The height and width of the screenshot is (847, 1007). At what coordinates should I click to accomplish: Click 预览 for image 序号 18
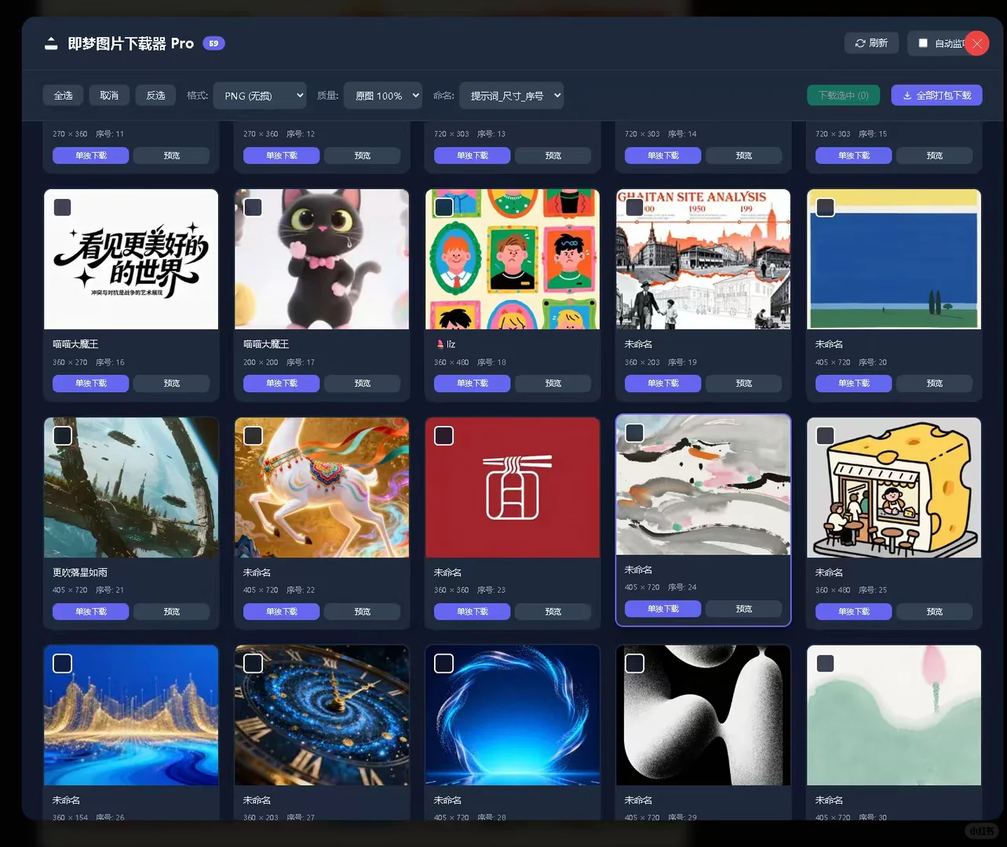pos(553,384)
